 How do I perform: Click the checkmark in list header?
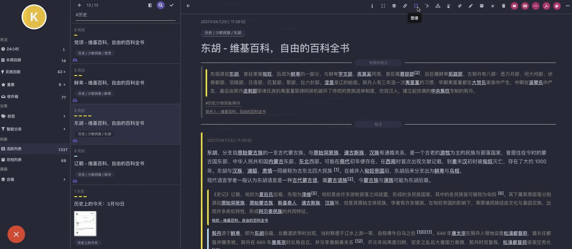click(x=171, y=5)
